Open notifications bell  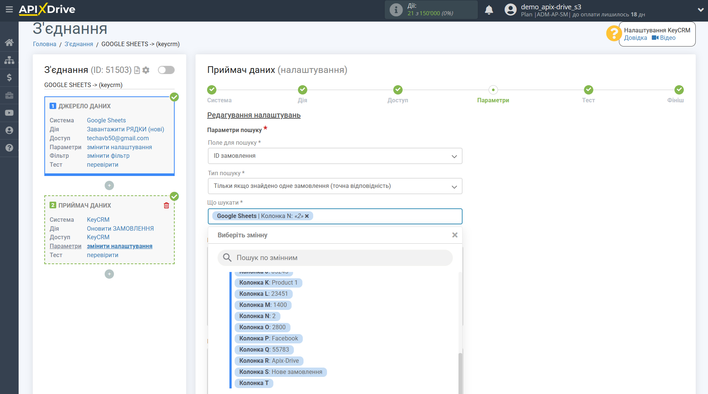pyautogui.click(x=489, y=10)
